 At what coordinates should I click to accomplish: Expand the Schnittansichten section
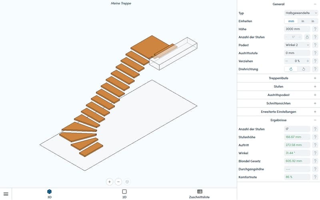click(278, 103)
